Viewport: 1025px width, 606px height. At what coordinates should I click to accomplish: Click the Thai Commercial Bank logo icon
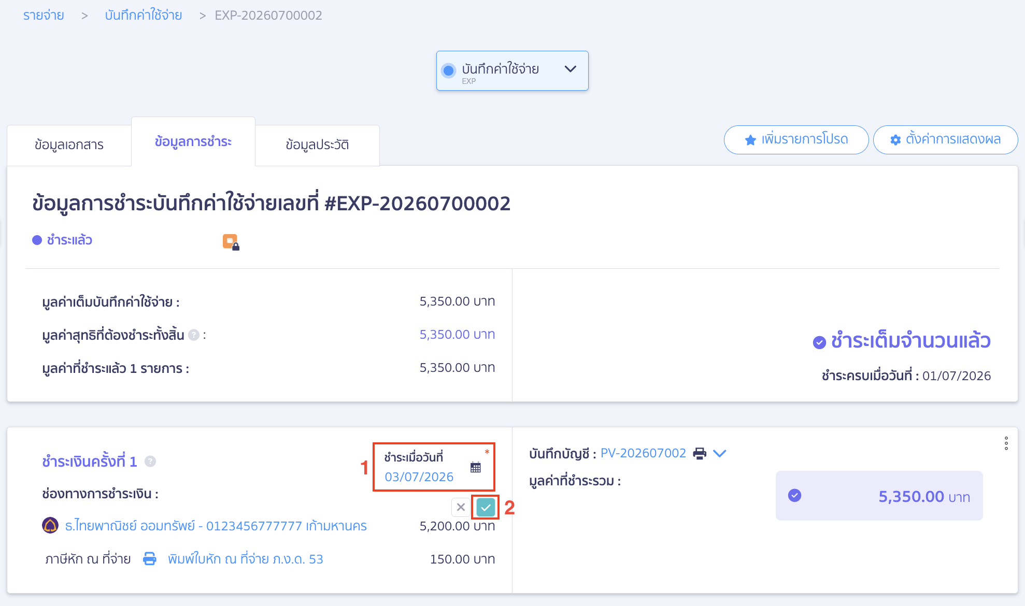[50, 525]
